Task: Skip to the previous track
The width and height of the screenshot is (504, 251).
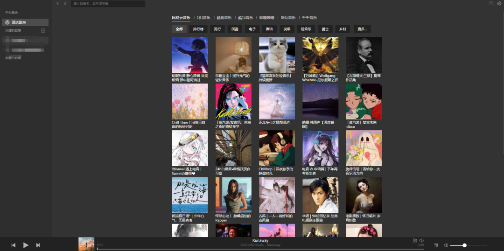Action: 14,245
